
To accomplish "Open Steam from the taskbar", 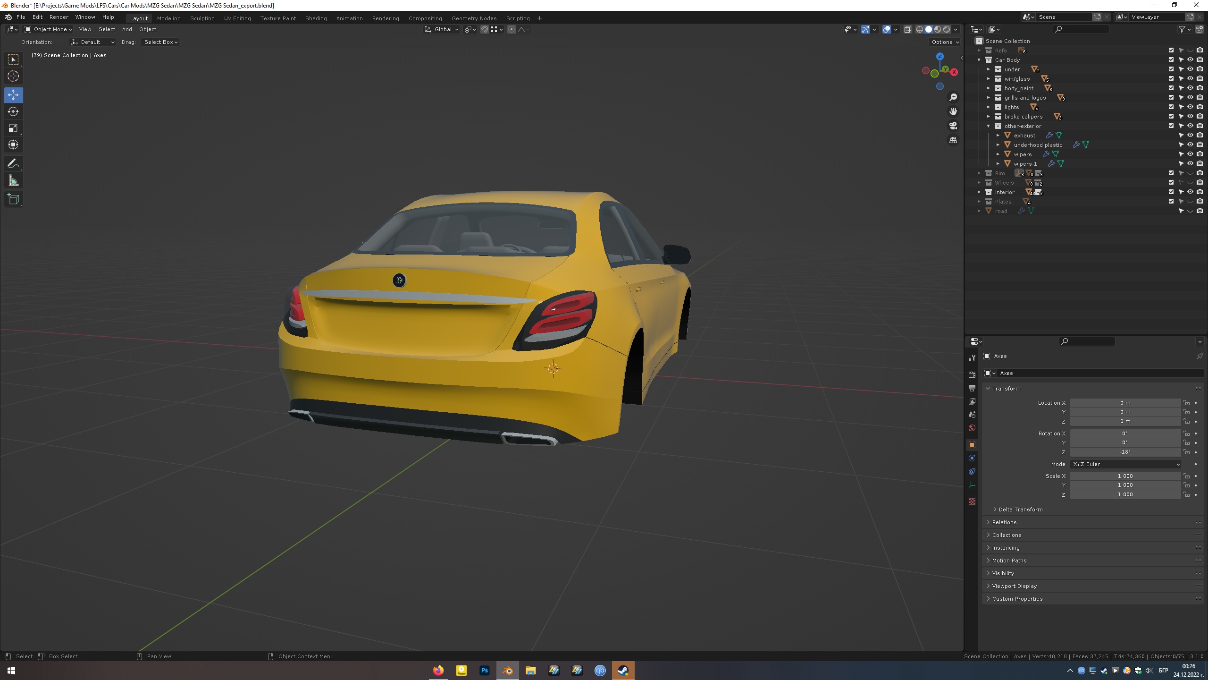I will click(623, 671).
